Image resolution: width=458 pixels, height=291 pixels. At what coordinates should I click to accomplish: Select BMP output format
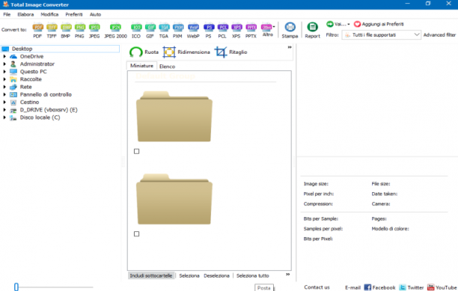[x=65, y=31]
